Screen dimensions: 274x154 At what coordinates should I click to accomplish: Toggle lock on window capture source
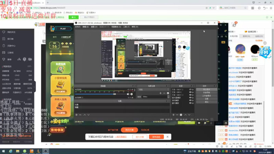pyautogui.click(x=193, y=103)
